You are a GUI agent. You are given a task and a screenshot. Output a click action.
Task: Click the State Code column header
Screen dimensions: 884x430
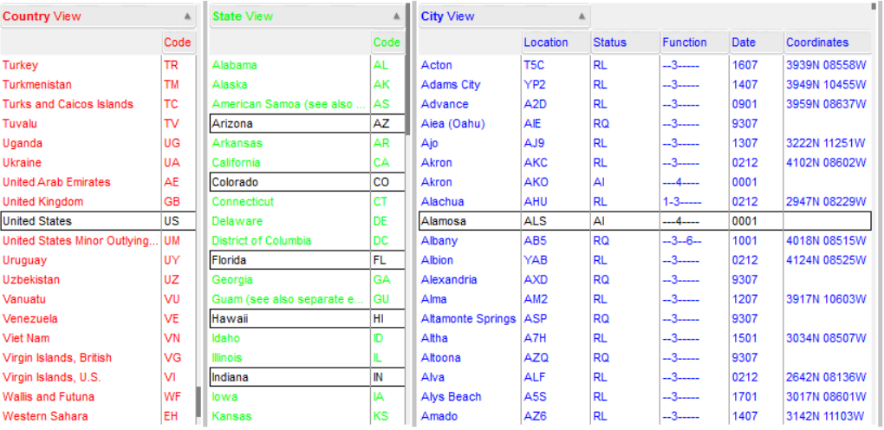pos(388,42)
